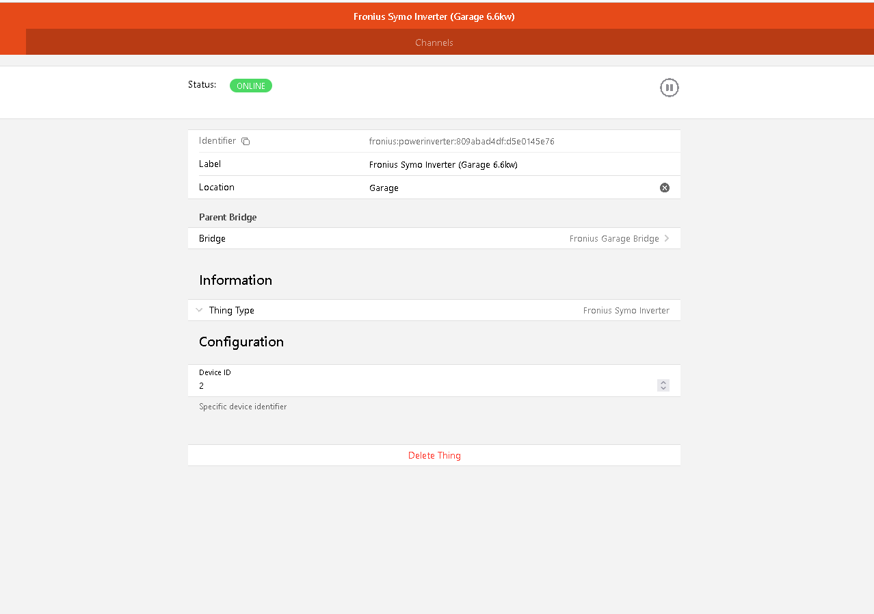Copy the thing identifier with copy icon
874x614 pixels.
(x=246, y=142)
